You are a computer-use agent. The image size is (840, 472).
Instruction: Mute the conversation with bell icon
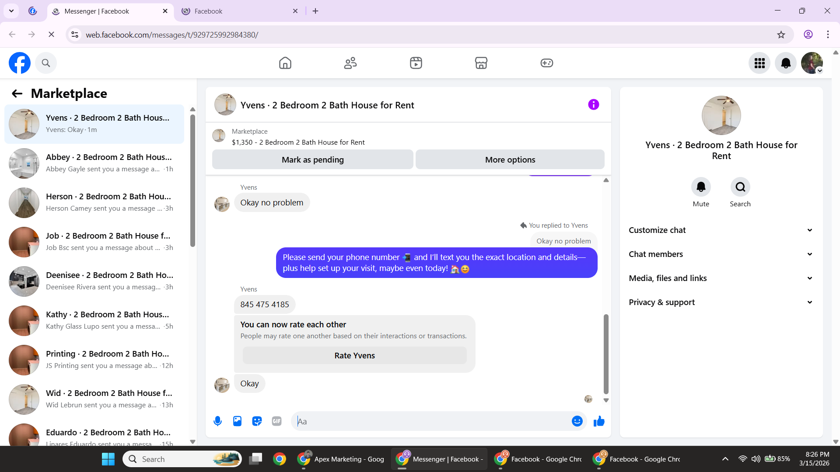click(x=701, y=187)
